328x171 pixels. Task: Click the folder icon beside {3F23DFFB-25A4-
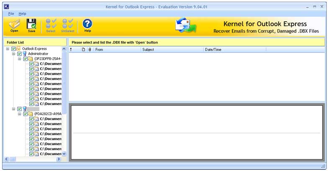[31, 59]
